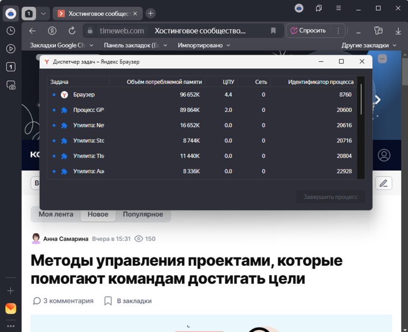Click process ID 8760 cell
408x332 pixels.
point(345,95)
